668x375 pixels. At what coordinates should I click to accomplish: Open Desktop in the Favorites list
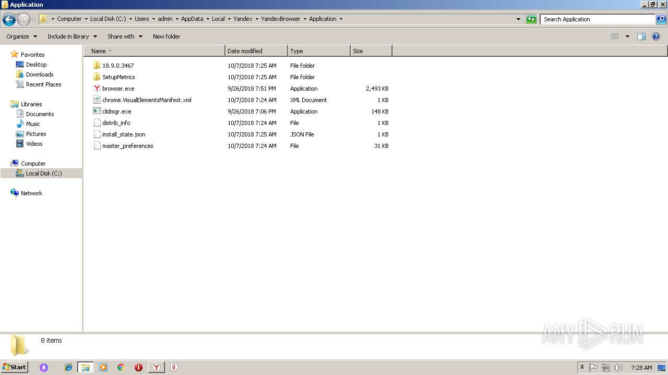coord(36,65)
